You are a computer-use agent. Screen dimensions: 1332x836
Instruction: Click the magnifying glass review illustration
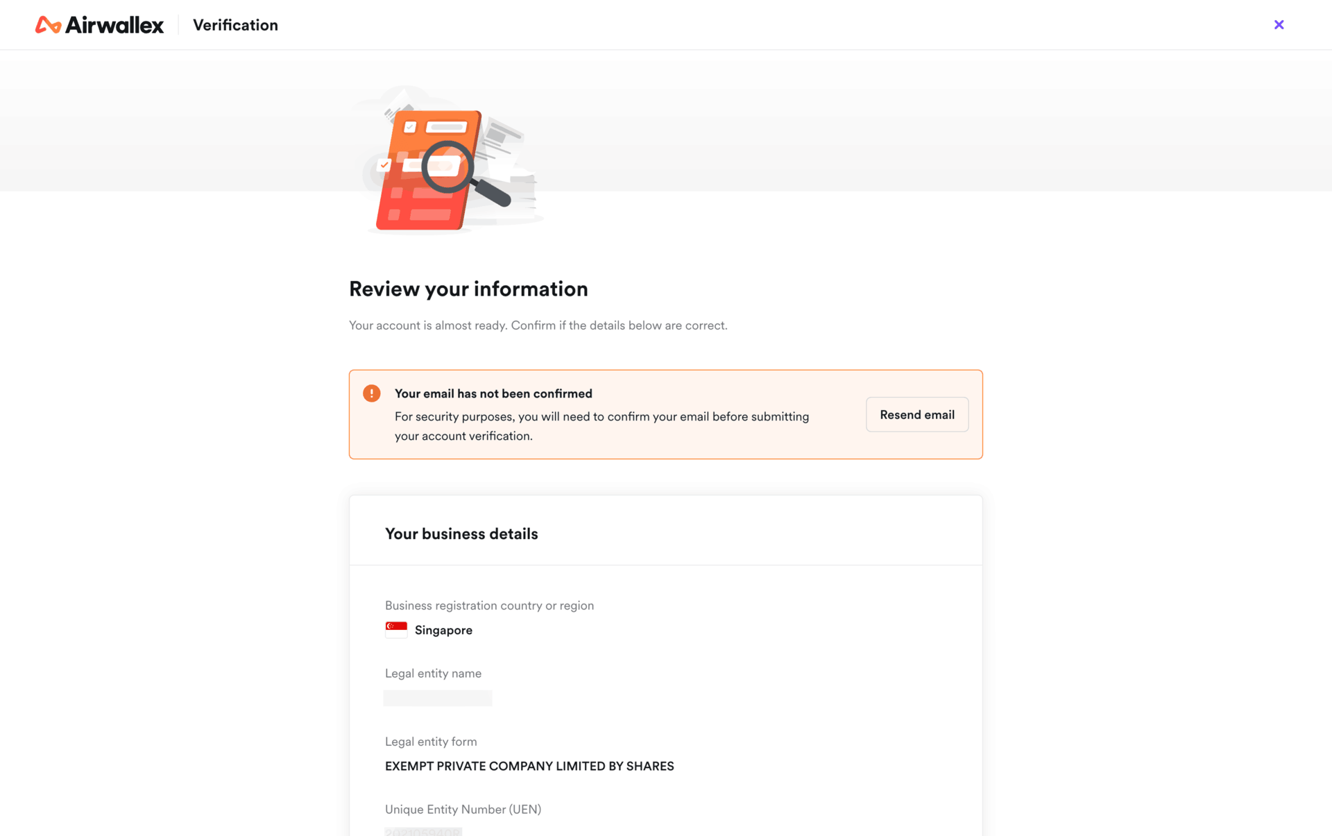[x=447, y=160]
